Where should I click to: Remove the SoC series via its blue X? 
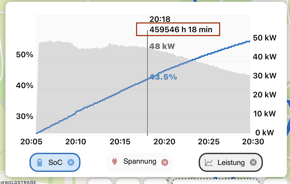[71, 162]
